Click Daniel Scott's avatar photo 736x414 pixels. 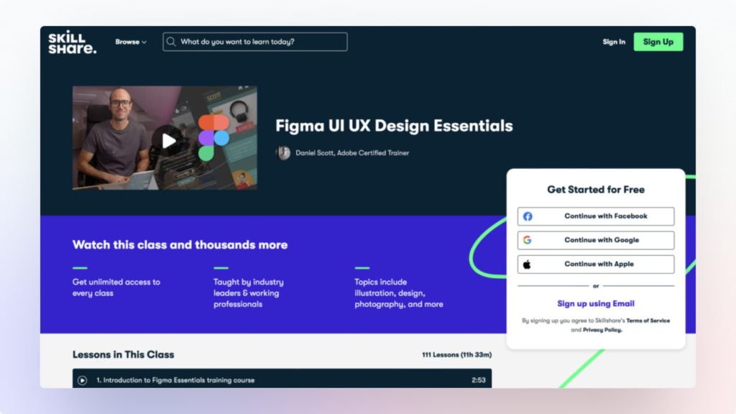tap(282, 152)
